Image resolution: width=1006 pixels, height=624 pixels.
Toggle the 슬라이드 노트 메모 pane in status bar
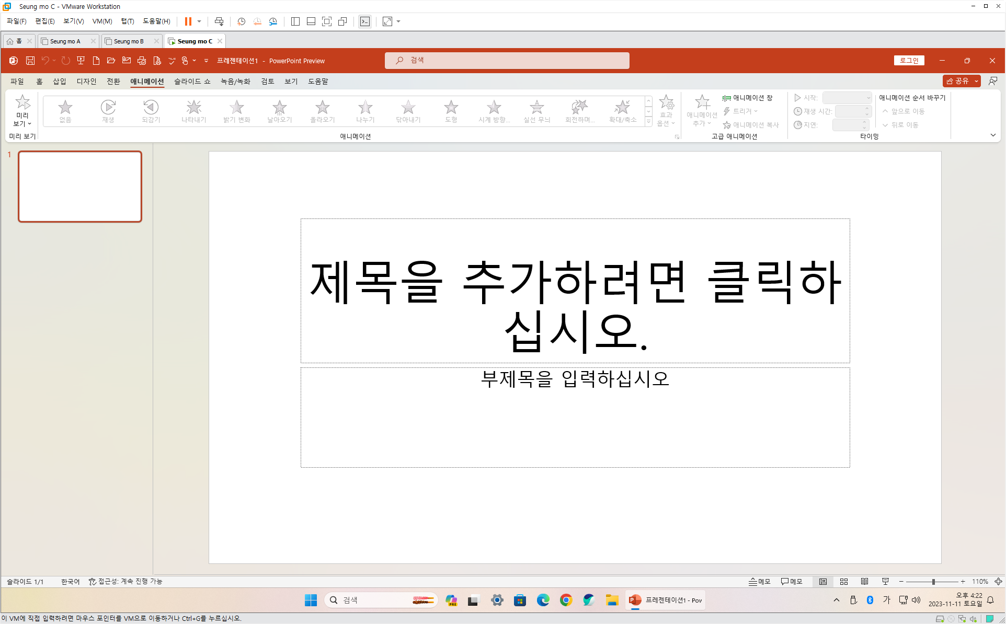tap(759, 582)
